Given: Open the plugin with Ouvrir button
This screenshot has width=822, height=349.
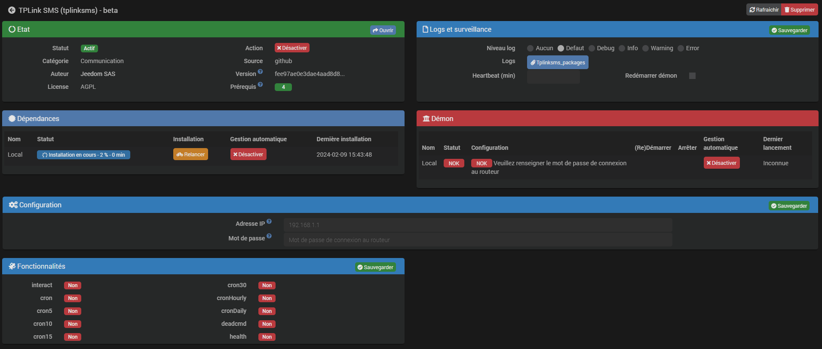Looking at the screenshot, I should (x=383, y=30).
